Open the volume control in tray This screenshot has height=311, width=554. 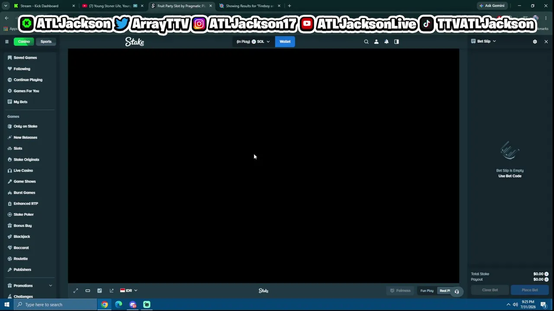515,305
